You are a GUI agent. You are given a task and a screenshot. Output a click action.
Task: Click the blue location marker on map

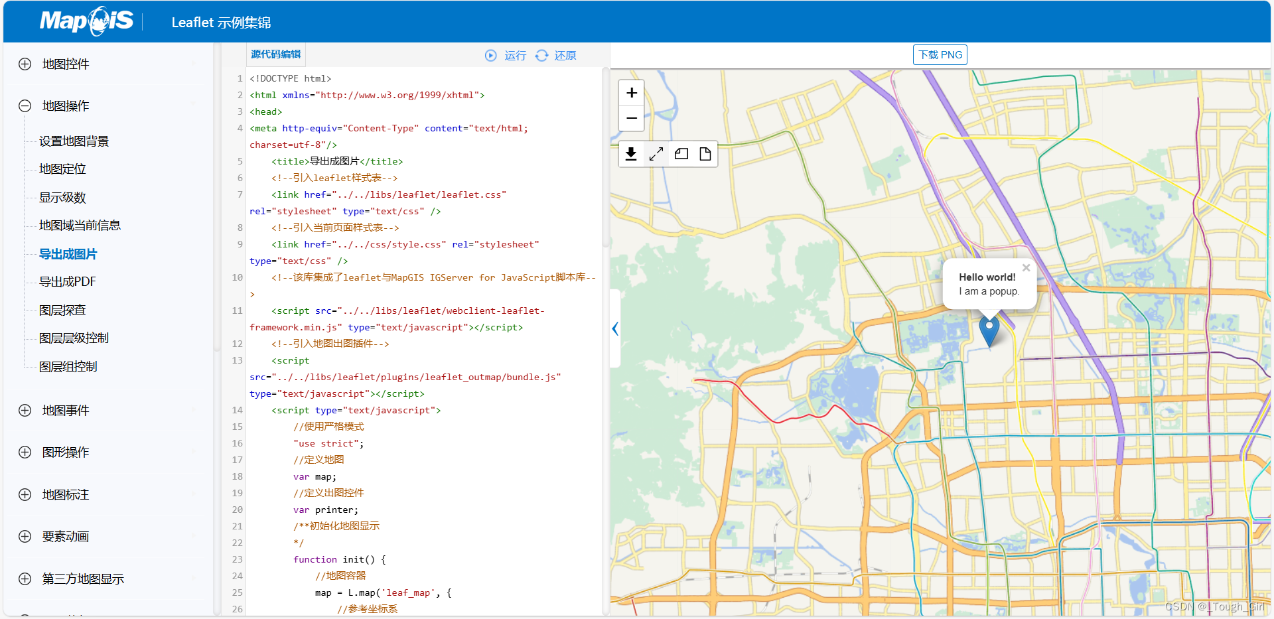(989, 331)
